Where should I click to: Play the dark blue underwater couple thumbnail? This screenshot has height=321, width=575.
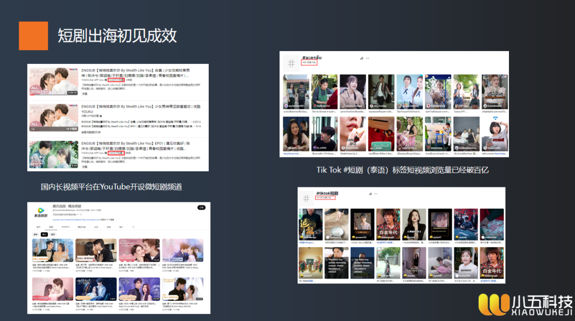click(x=96, y=289)
